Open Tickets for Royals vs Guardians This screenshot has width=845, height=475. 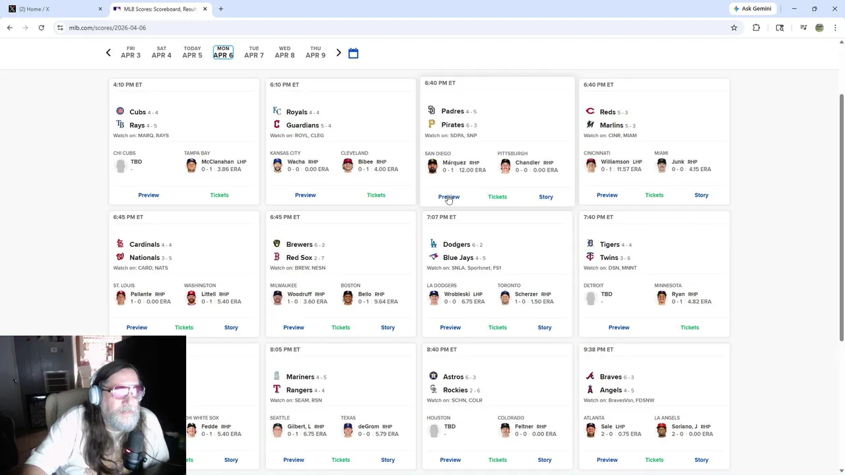pyautogui.click(x=376, y=195)
